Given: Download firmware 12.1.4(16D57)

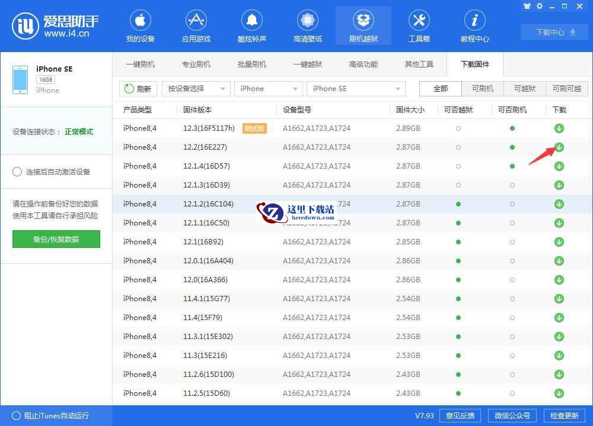Looking at the screenshot, I should (x=559, y=166).
